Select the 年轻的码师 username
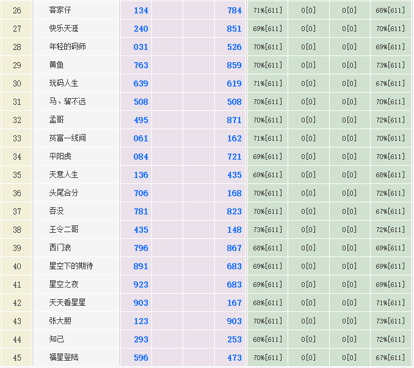 pyautogui.click(x=68, y=47)
